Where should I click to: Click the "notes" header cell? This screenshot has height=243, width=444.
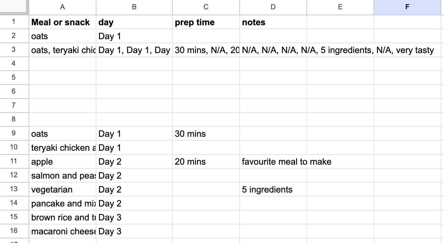273,22
